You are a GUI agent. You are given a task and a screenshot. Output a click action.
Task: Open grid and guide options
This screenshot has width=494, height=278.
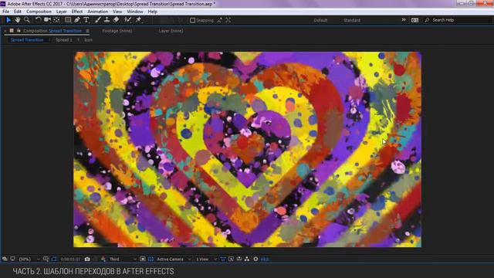click(46, 259)
